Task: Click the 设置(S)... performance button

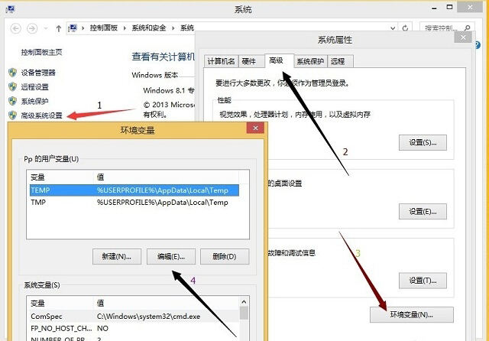Action: coord(423,142)
